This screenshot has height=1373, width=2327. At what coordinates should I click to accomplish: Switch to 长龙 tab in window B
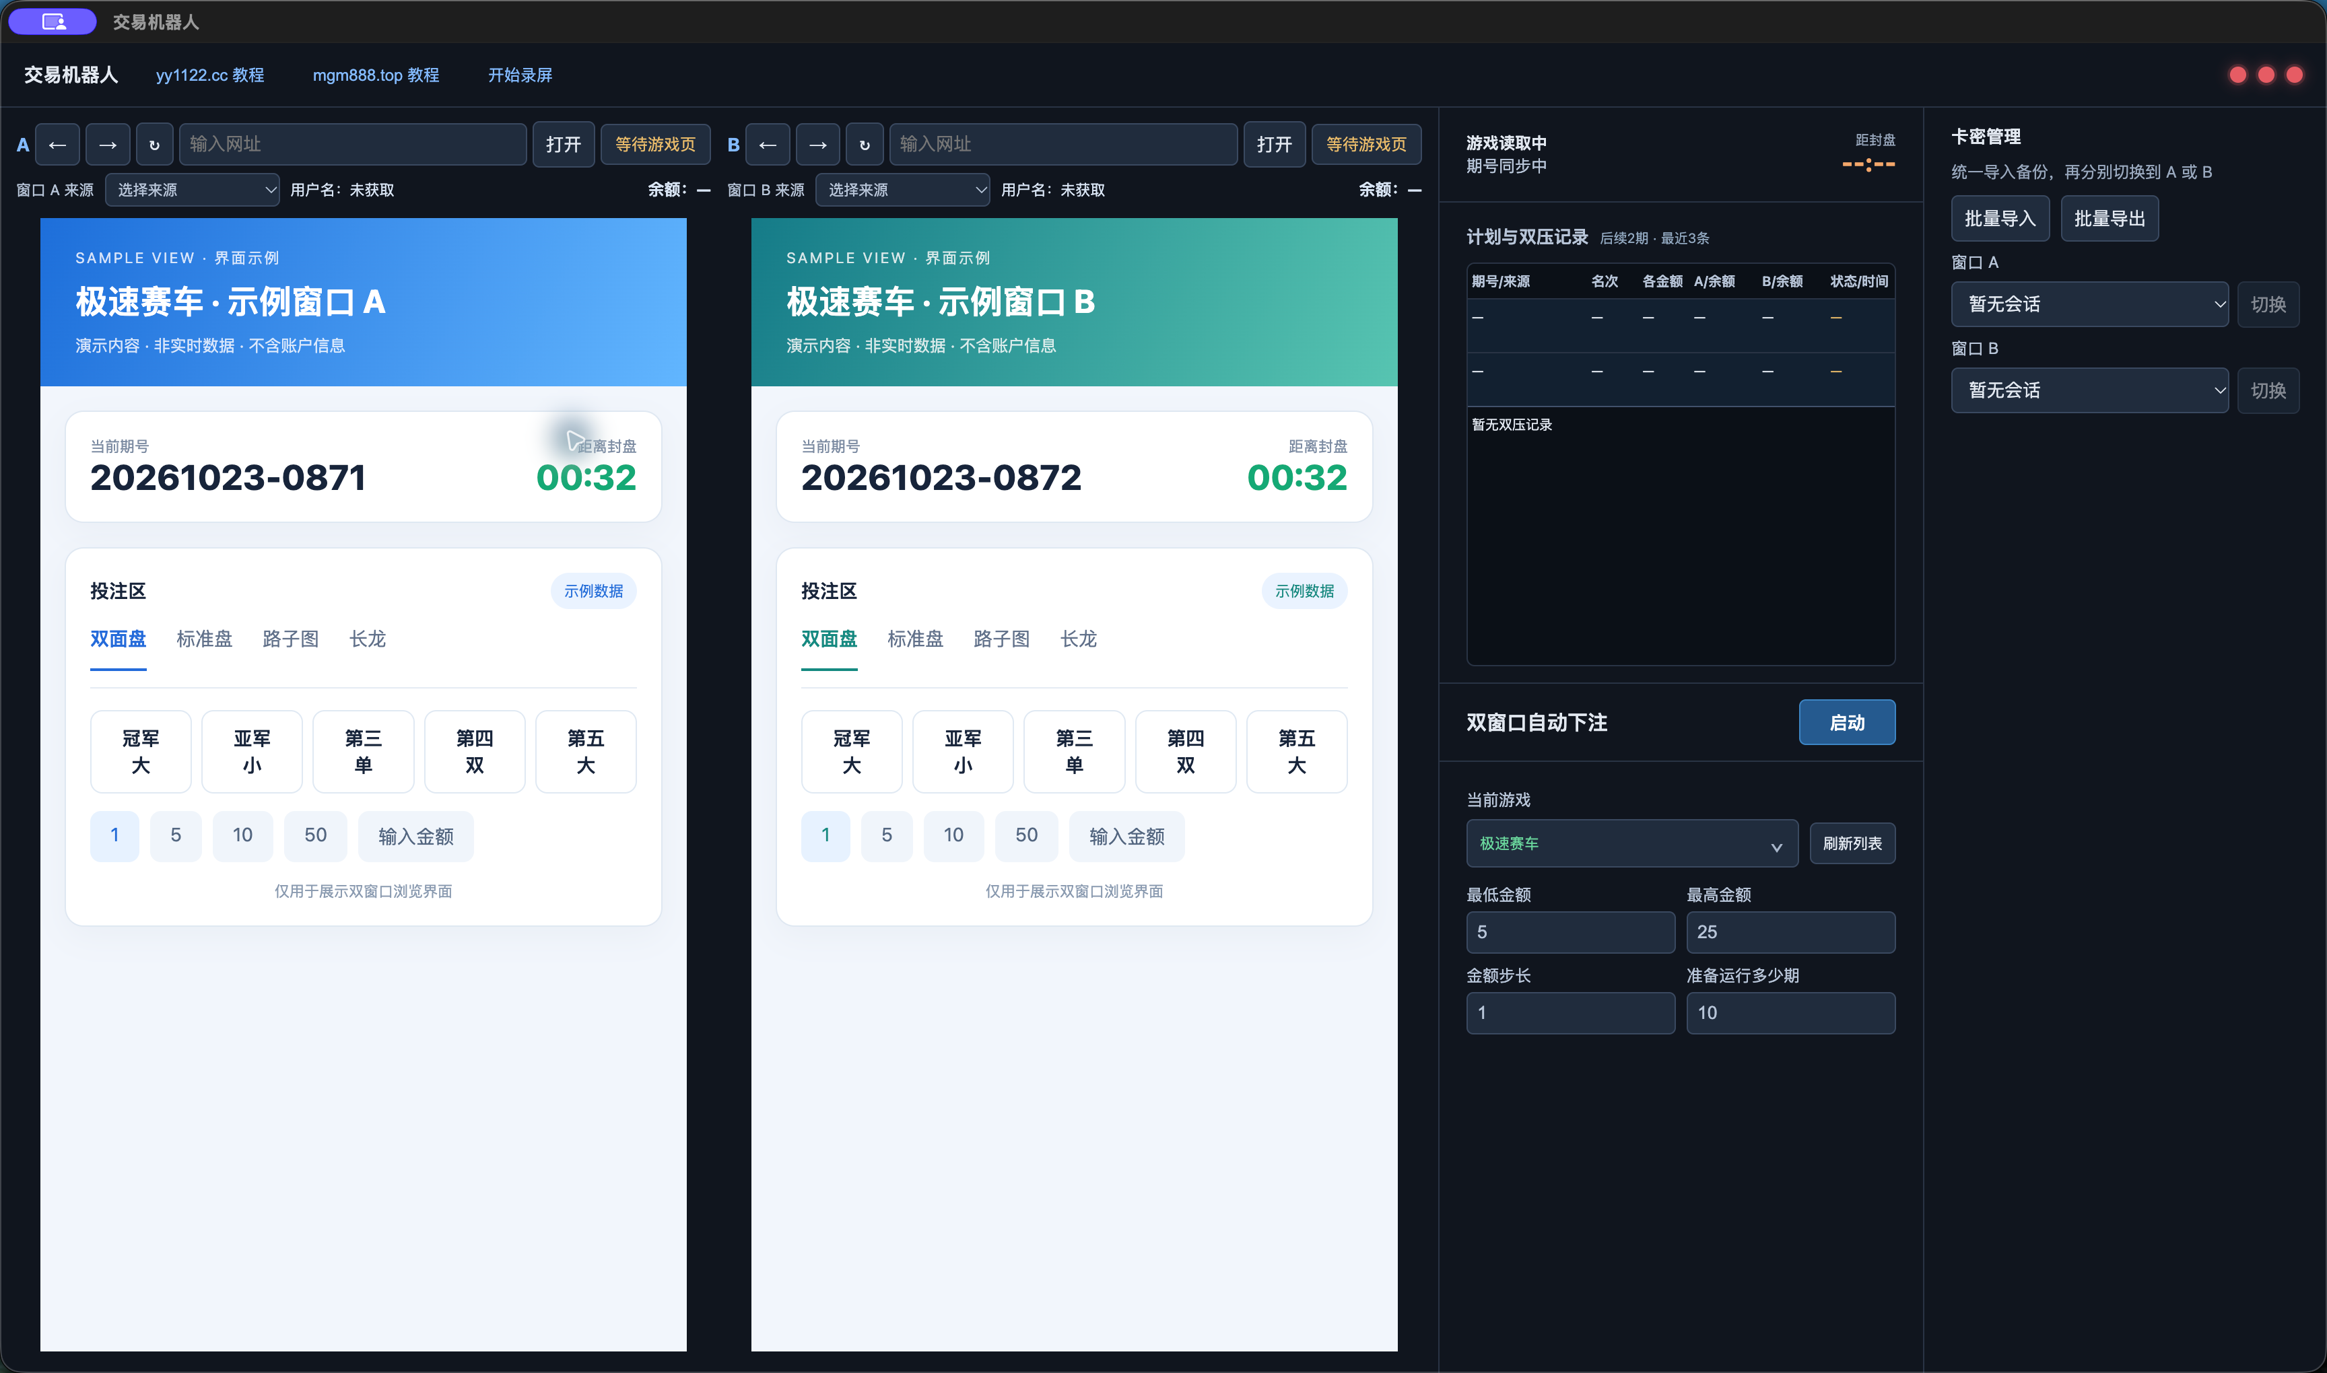click(x=1079, y=639)
